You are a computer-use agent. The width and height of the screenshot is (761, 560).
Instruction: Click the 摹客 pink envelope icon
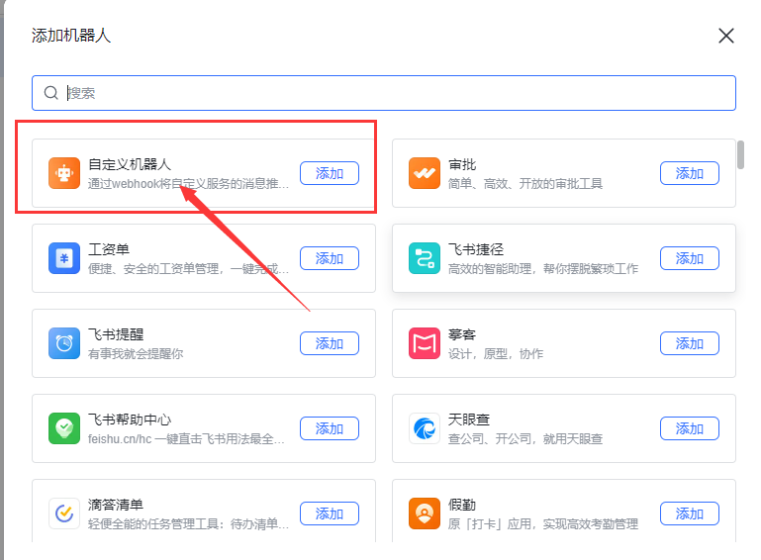(x=425, y=343)
